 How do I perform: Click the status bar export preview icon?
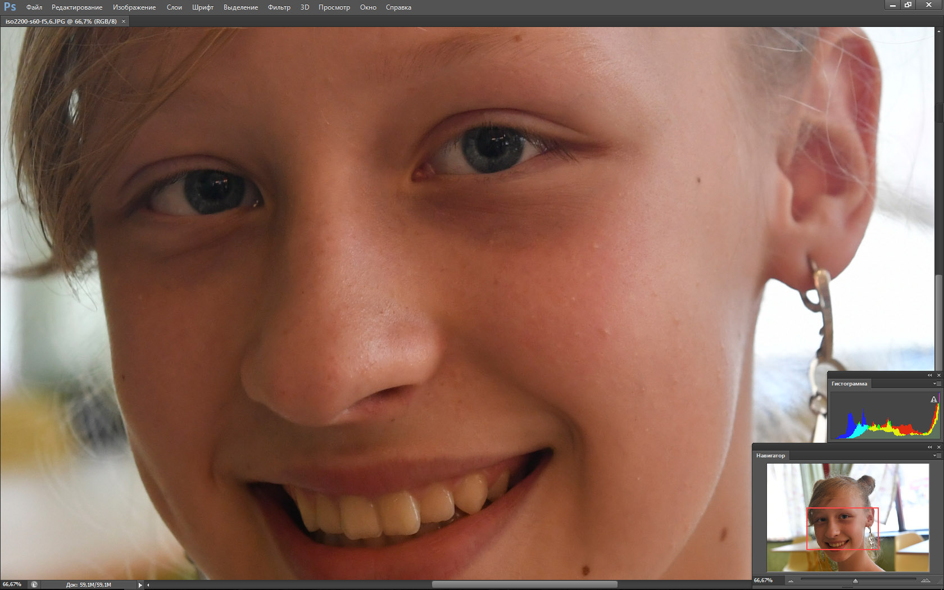[x=34, y=584]
